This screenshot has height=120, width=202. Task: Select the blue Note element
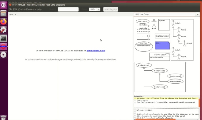tap(162, 46)
